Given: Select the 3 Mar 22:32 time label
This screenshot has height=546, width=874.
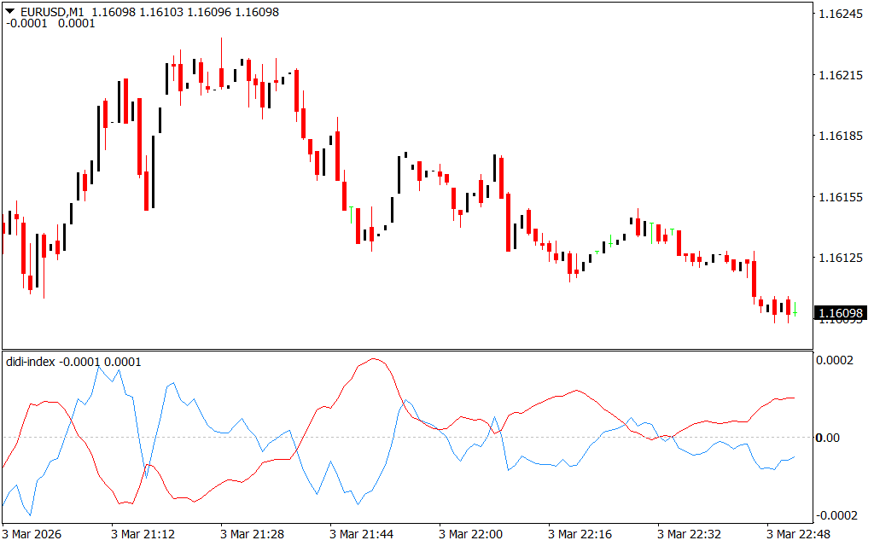Looking at the screenshot, I should (x=689, y=534).
